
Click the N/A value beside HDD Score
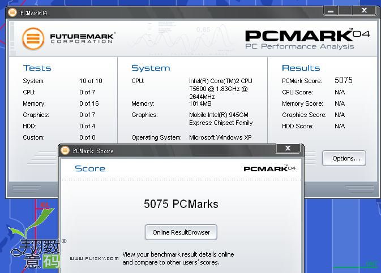coord(340,126)
